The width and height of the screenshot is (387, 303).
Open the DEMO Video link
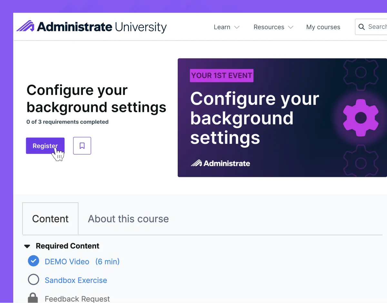(x=67, y=262)
